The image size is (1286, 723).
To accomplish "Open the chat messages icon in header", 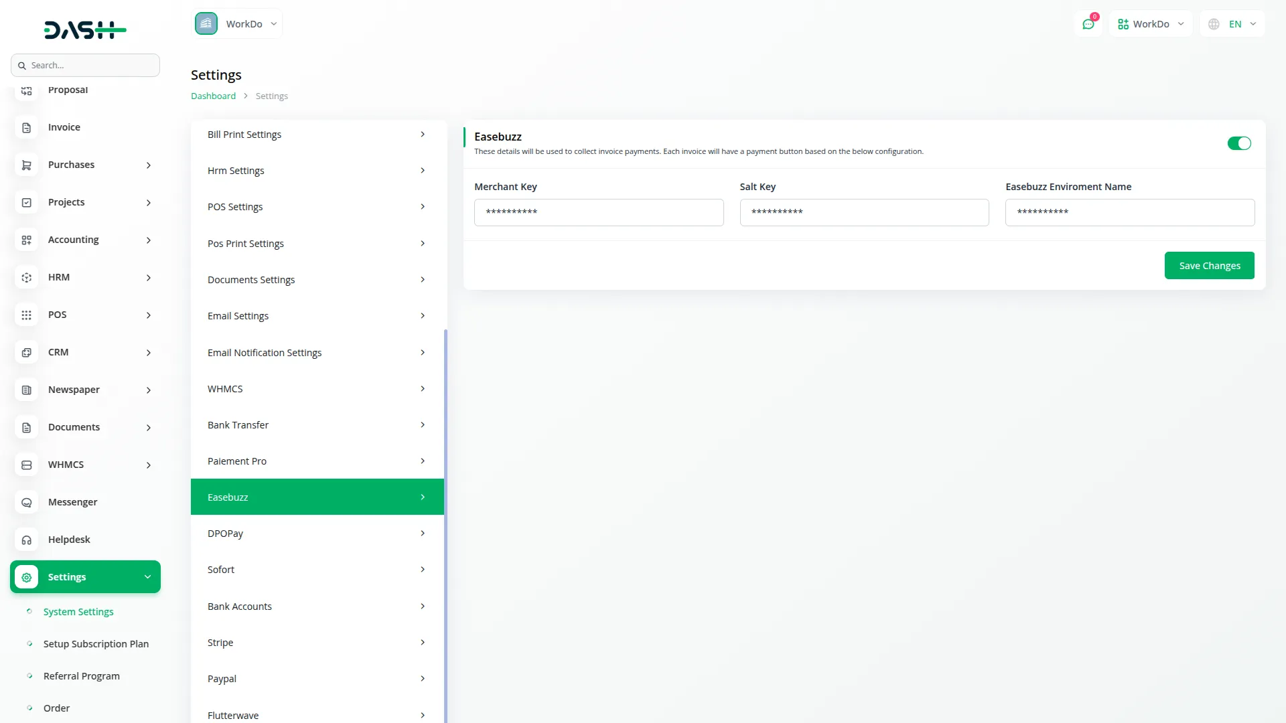I will tap(1088, 24).
